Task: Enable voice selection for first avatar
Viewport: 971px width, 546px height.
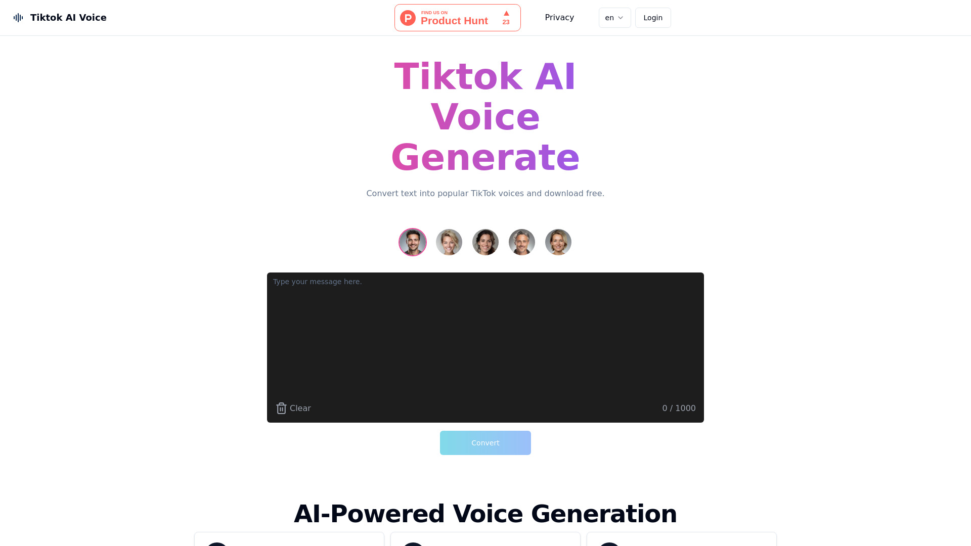Action: coord(412,242)
